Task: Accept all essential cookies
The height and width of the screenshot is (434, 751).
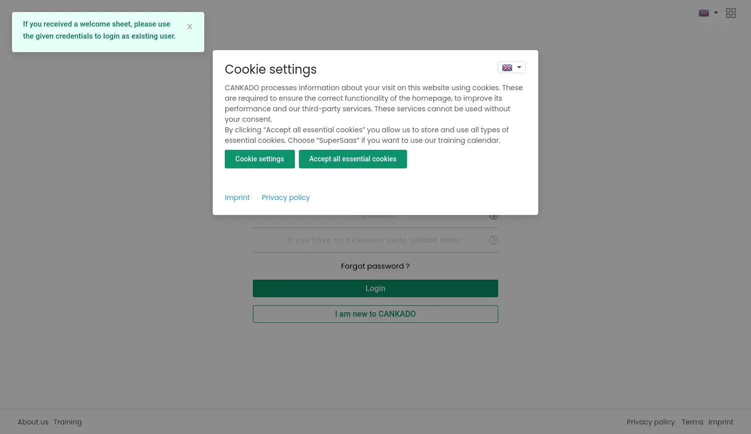Action: 352,159
